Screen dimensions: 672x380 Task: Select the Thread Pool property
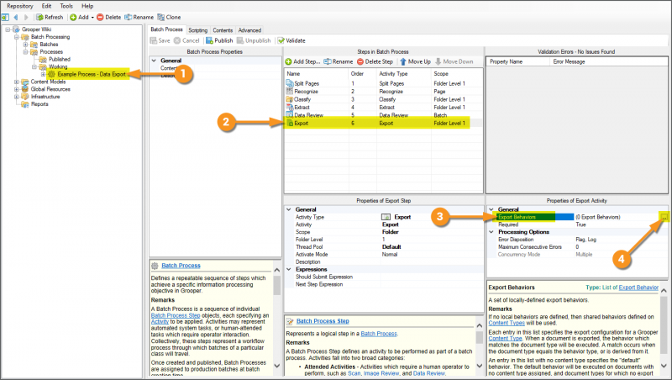tap(309, 247)
